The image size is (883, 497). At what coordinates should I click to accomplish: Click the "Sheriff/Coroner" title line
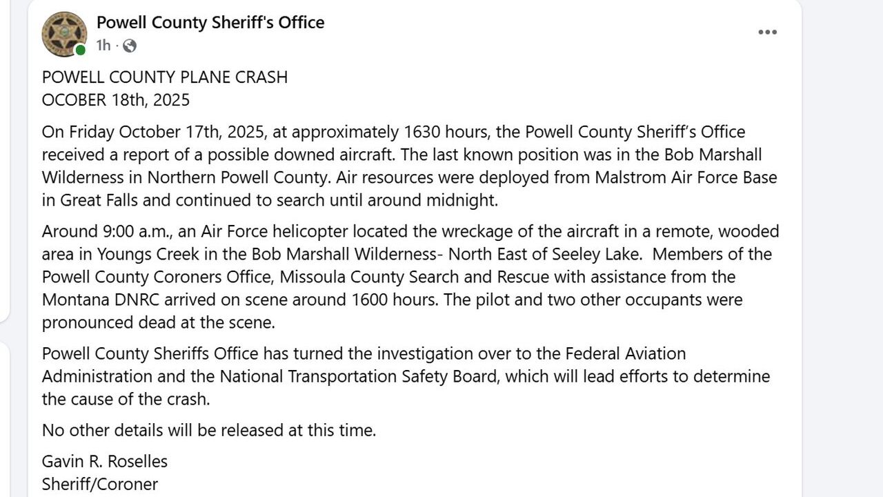coord(99,484)
